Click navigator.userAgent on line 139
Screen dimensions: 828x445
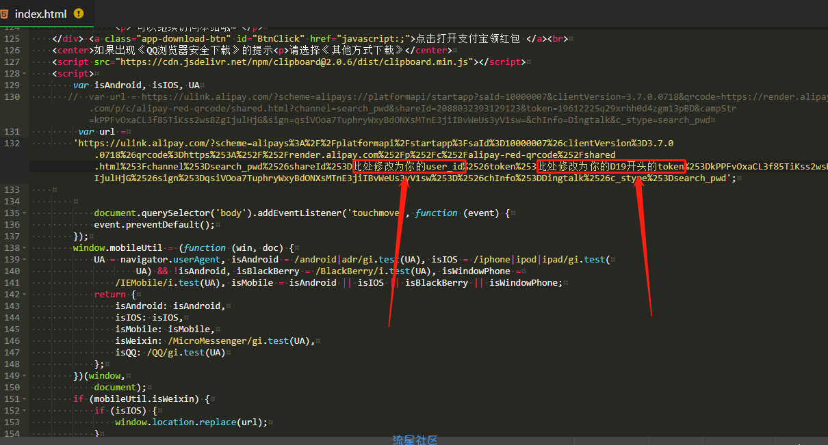coord(170,260)
